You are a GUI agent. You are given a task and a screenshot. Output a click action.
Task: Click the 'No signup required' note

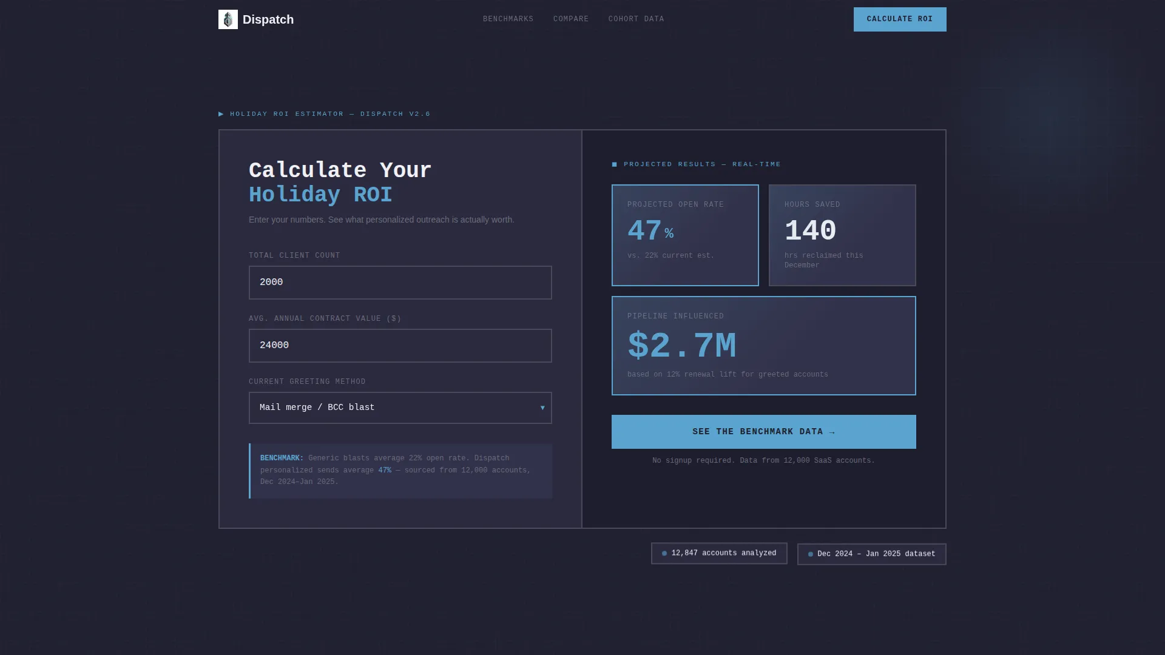click(x=764, y=461)
